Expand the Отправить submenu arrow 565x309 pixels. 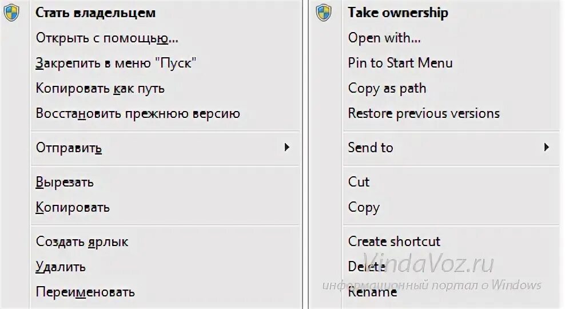(287, 148)
